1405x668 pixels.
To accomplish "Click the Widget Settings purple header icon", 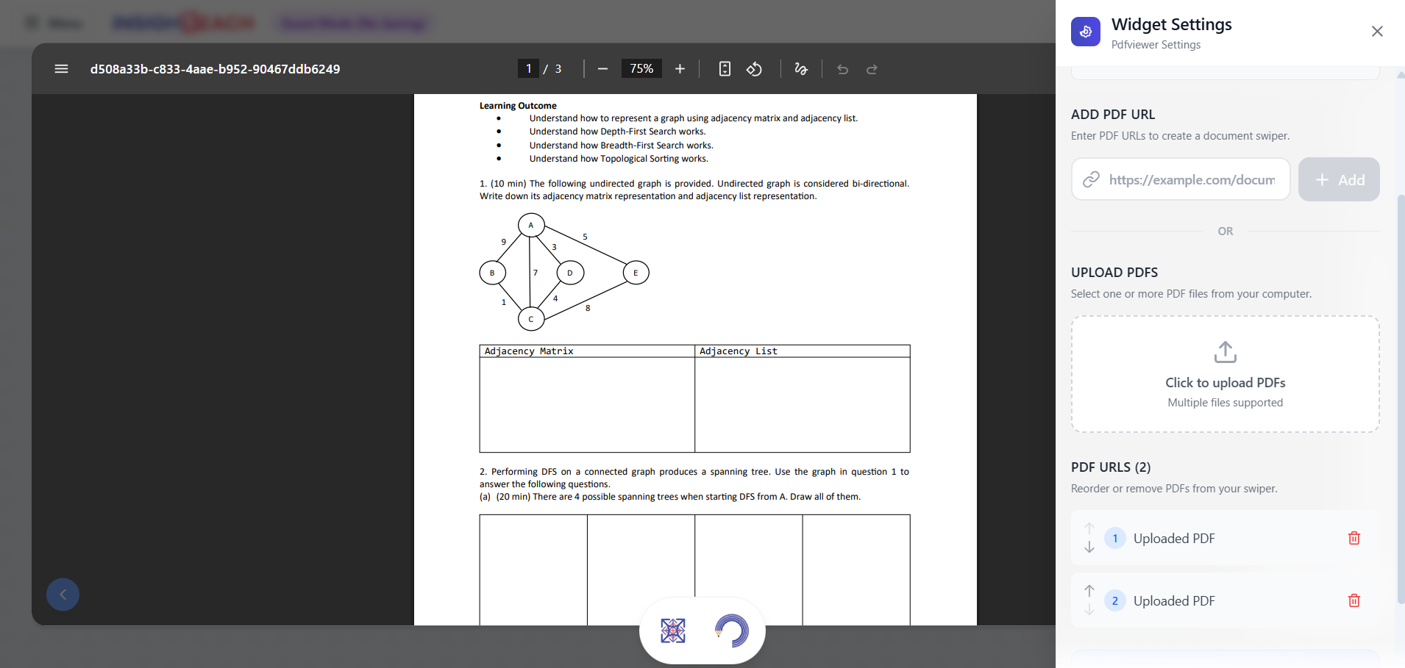I will pos(1086,32).
